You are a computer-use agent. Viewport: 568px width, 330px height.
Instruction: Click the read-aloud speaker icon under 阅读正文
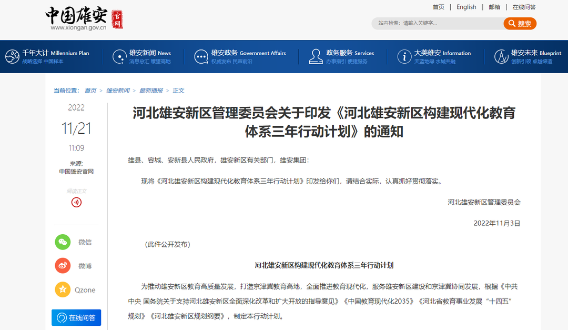point(76,202)
